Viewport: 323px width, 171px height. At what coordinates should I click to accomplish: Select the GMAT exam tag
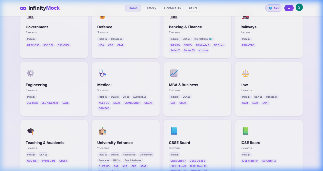click(183, 103)
